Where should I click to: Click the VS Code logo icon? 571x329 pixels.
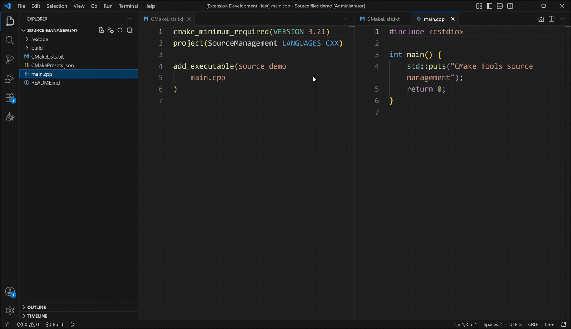[7, 6]
